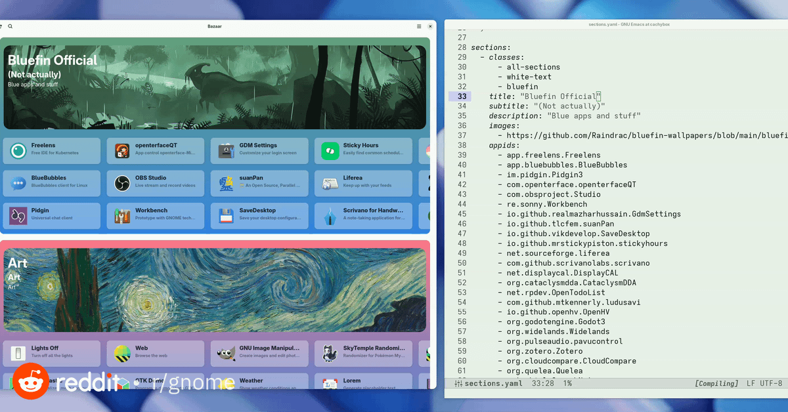The image size is (788, 412).
Task: Open the Web browser app icon
Action: (x=122, y=354)
